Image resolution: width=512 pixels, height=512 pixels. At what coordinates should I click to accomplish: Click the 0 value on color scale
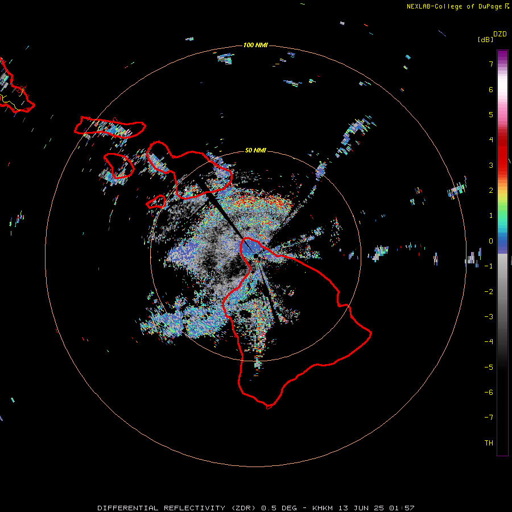pyautogui.click(x=491, y=241)
